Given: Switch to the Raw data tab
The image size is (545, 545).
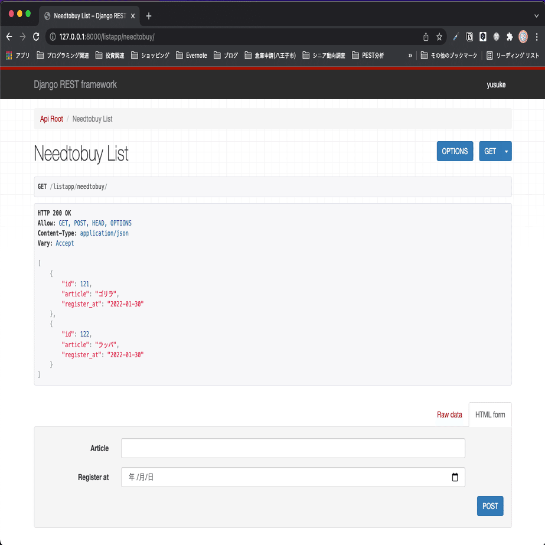Looking at the screenshot, I should point(449,415).
